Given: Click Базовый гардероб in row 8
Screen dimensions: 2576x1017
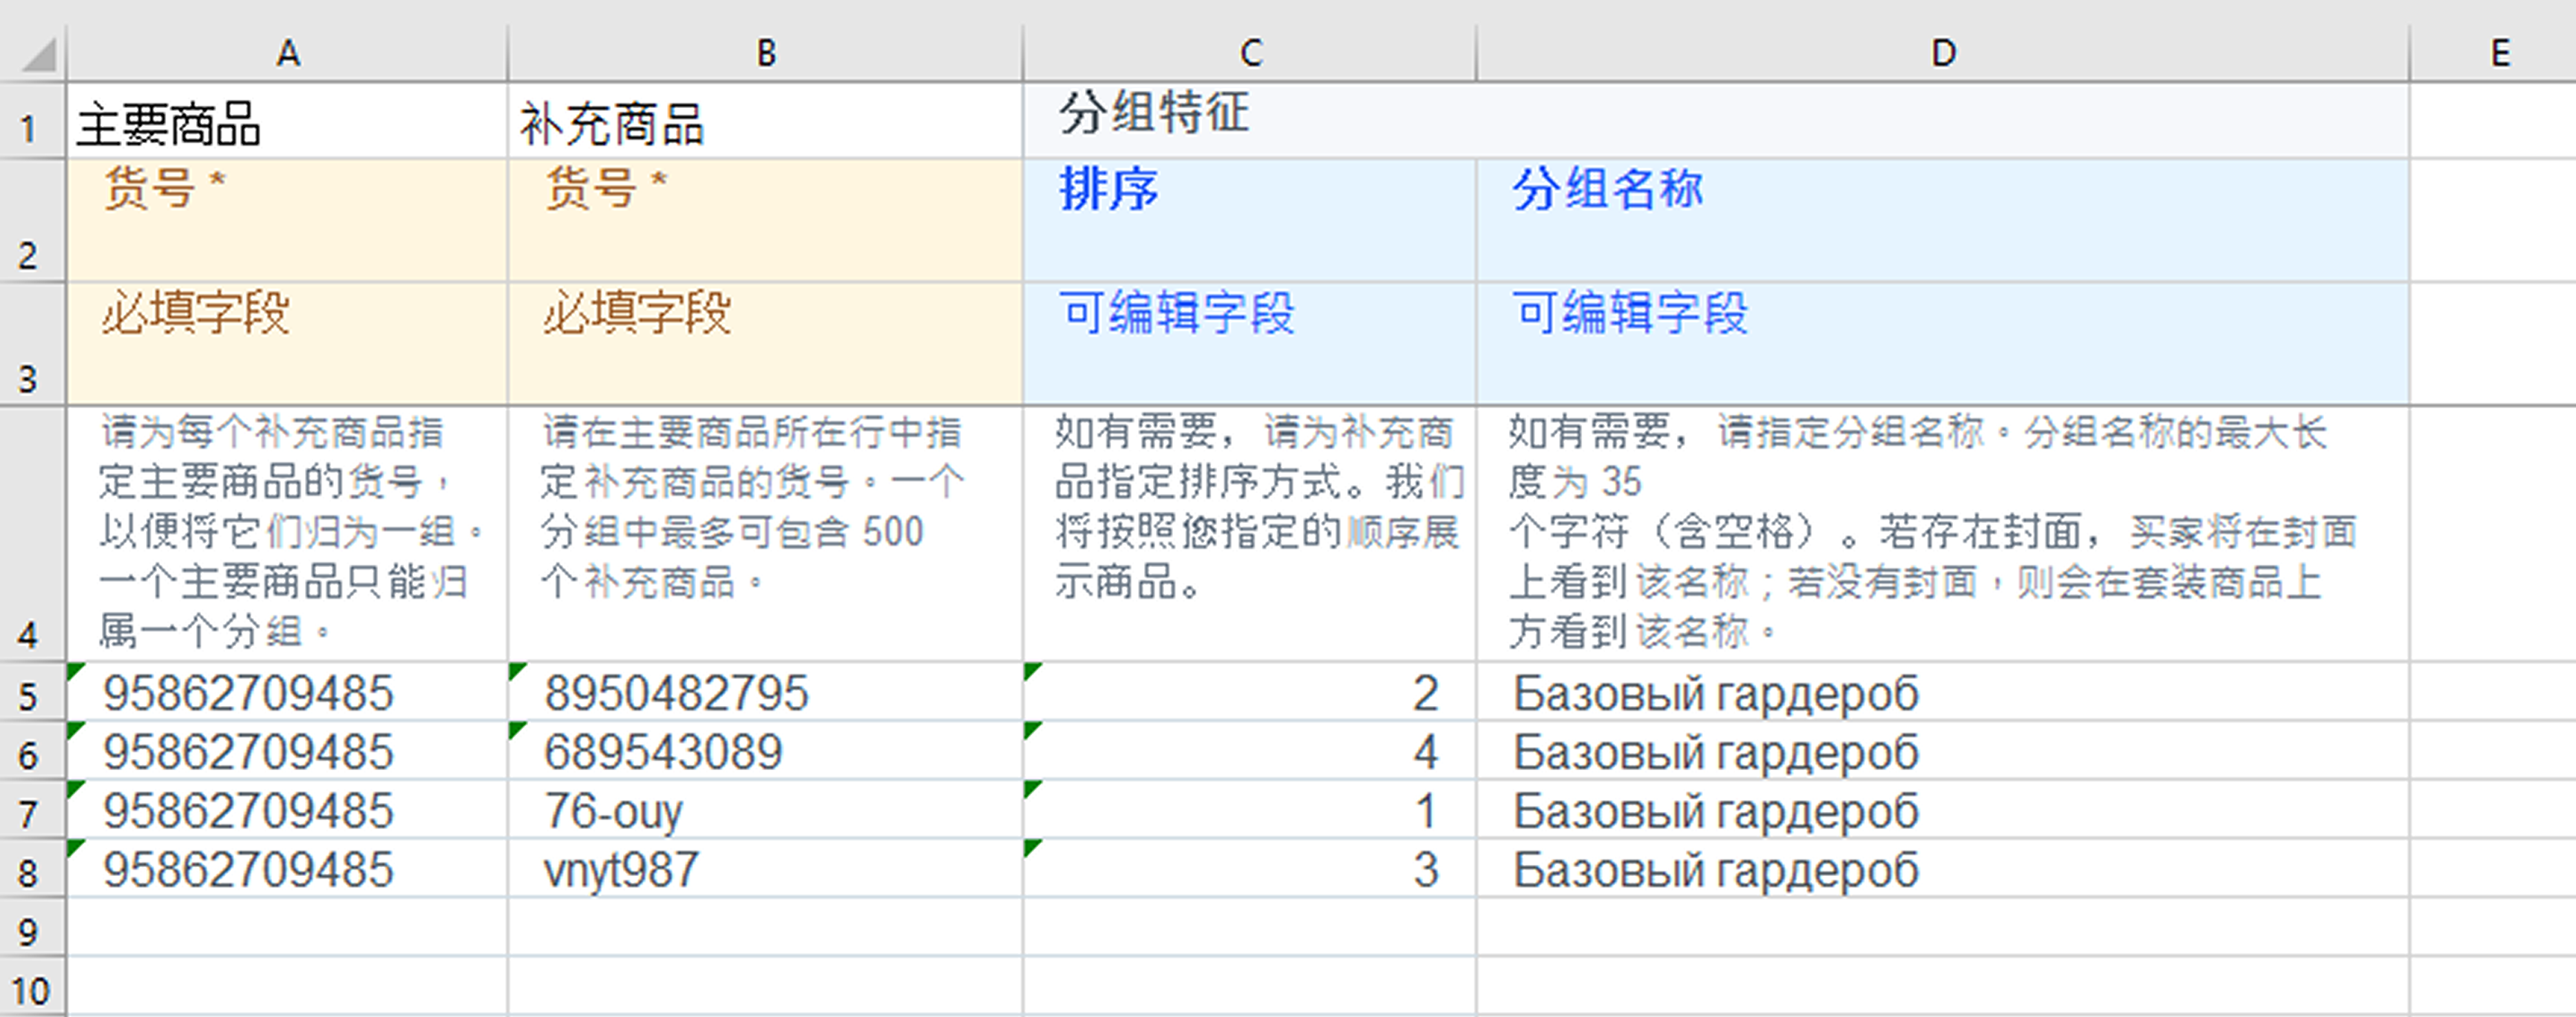Looking at the screenshot, I should coord(1715,869).
